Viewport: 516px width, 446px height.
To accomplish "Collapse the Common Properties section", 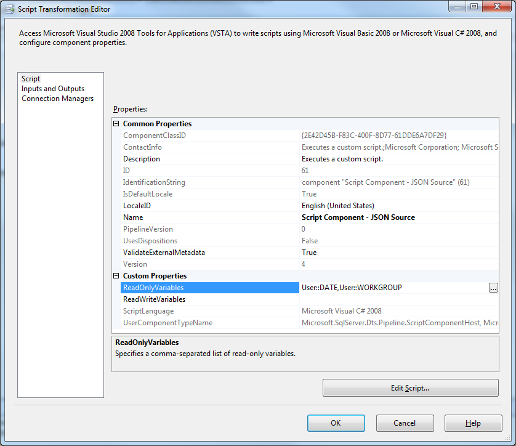I will point(115,123).
